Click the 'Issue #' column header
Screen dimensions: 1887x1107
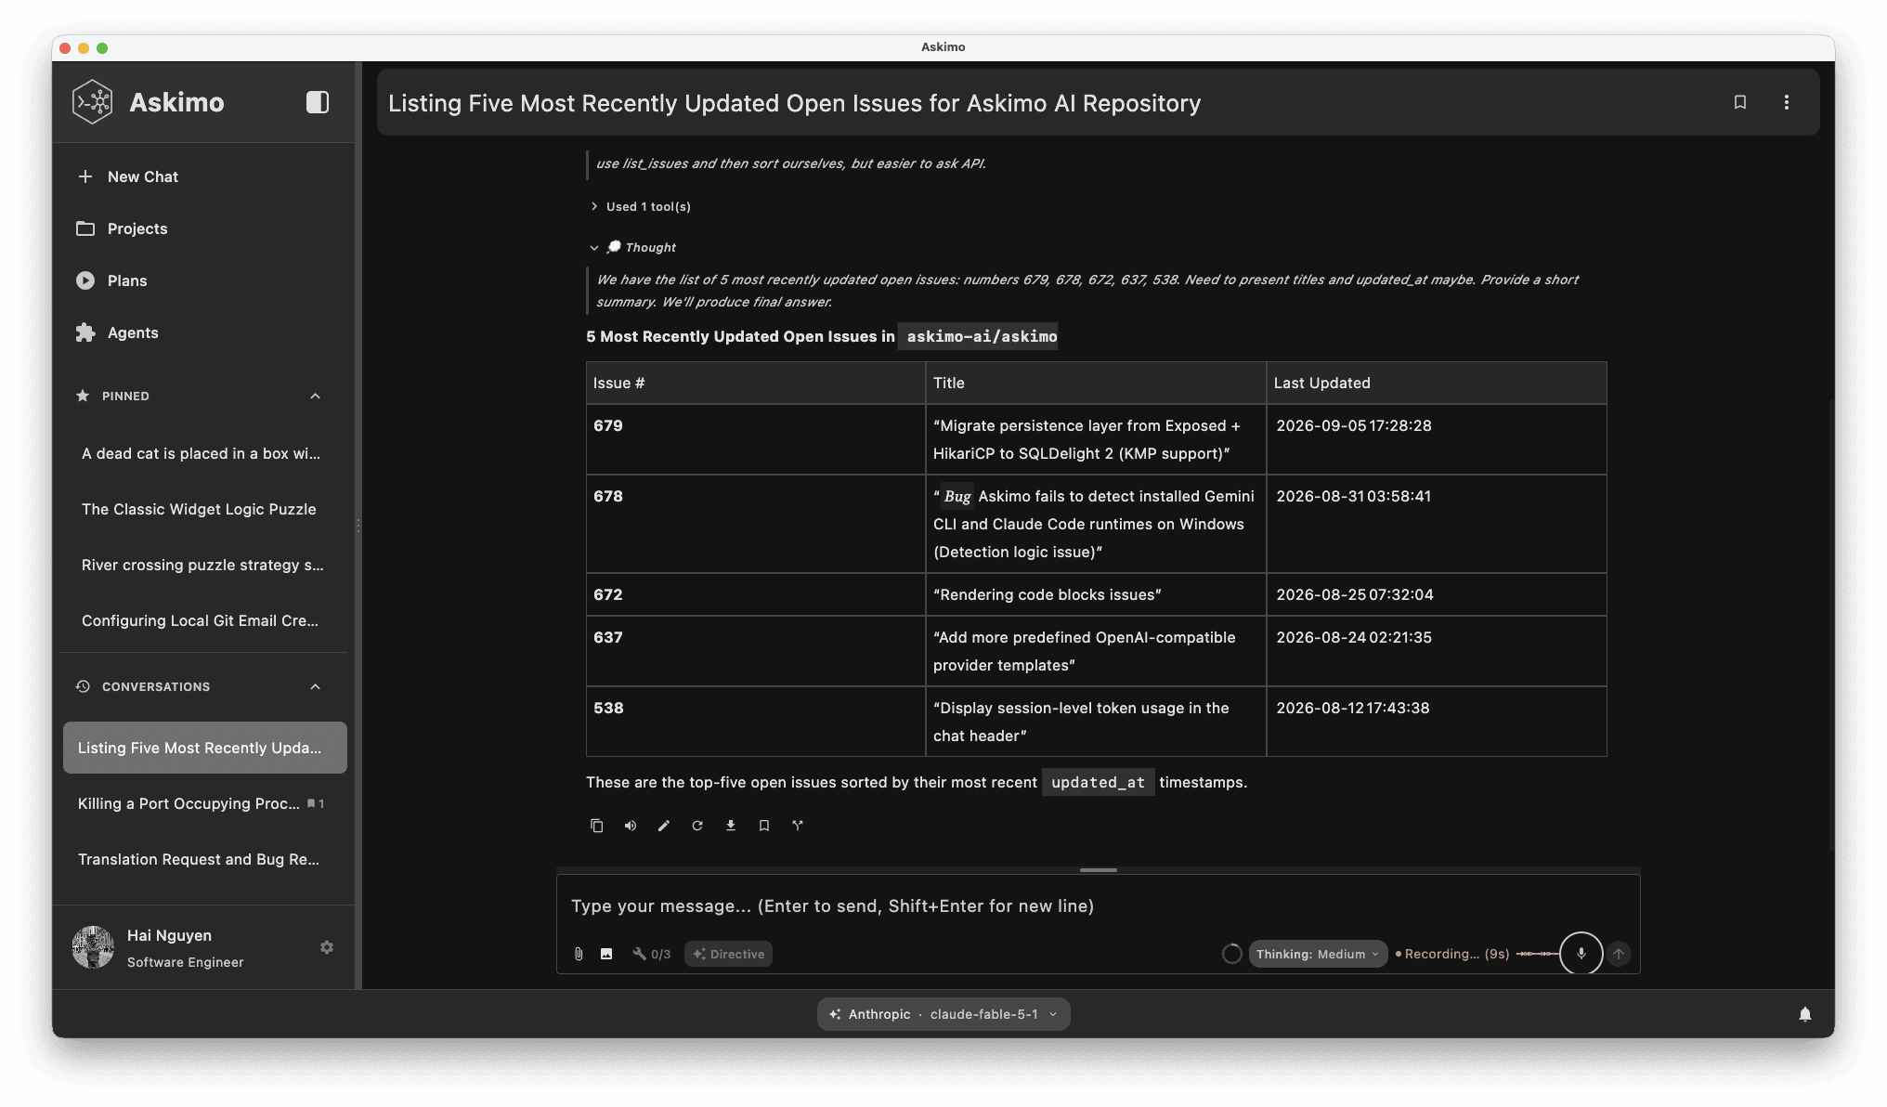pos(755,383)
